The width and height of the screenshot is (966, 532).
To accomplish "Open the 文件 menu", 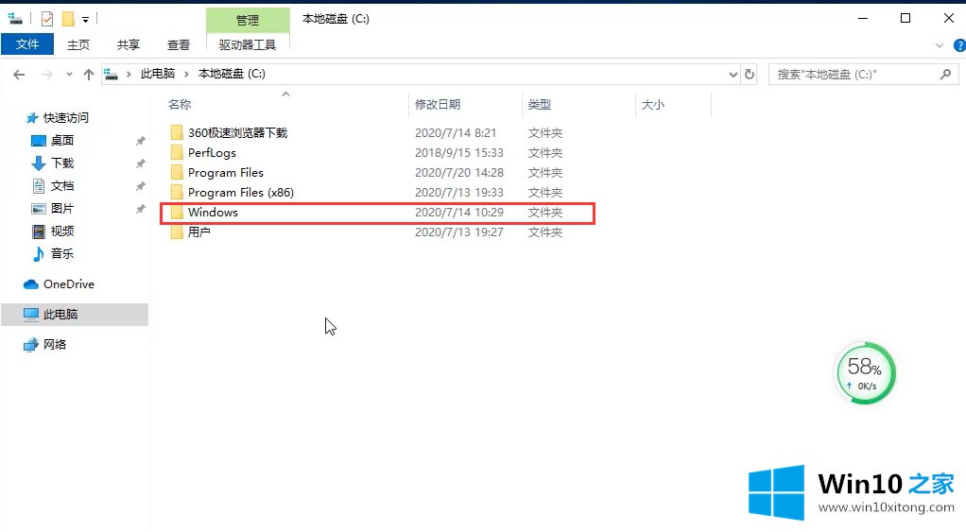I will click(x=27, y=44).
